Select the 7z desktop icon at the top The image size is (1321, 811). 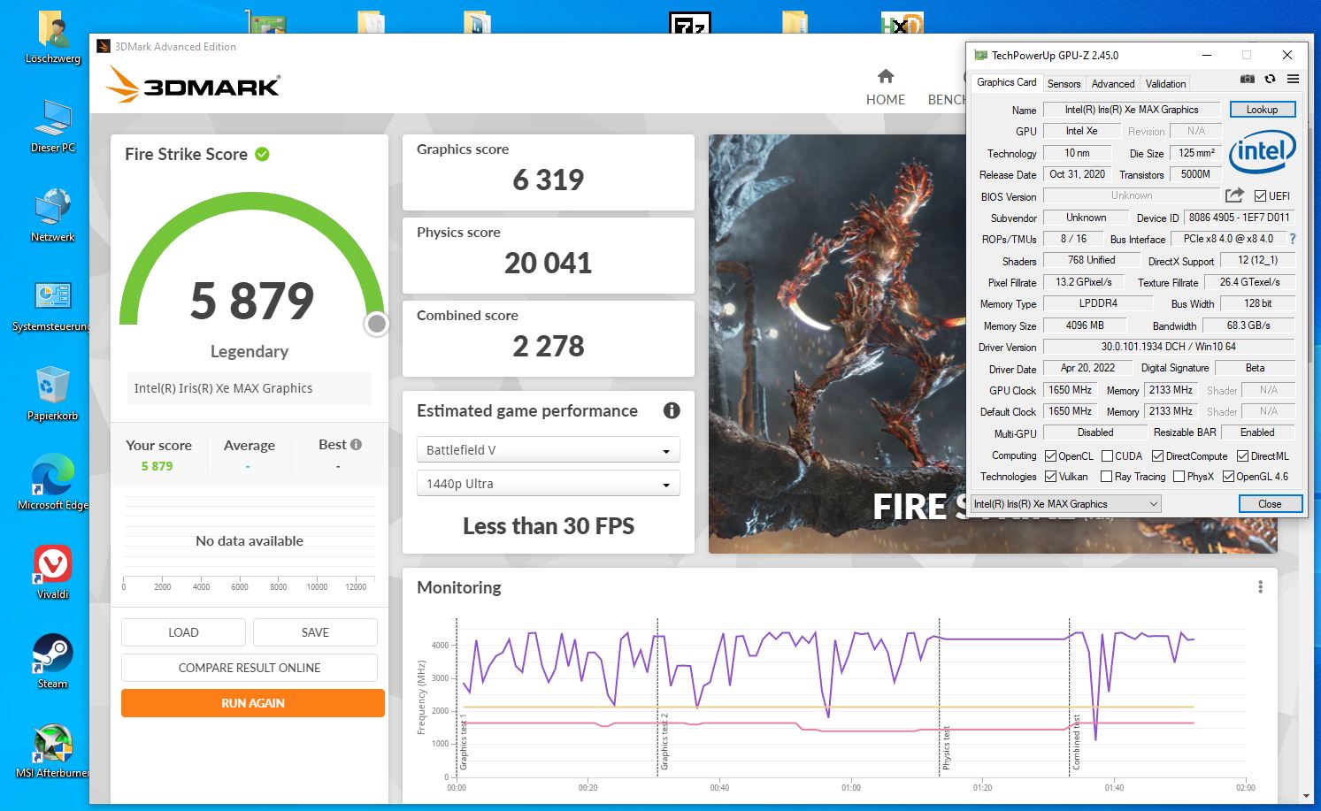point(689,22)
